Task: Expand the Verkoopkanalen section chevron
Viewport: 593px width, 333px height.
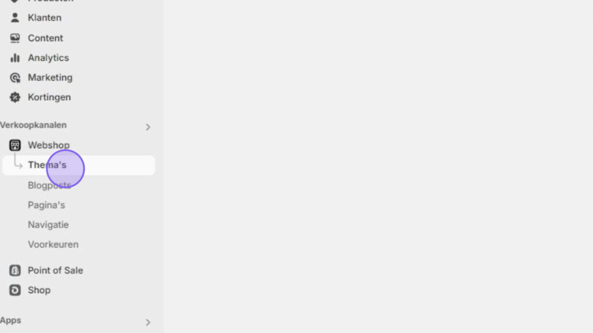Action: tap(148, 127)
